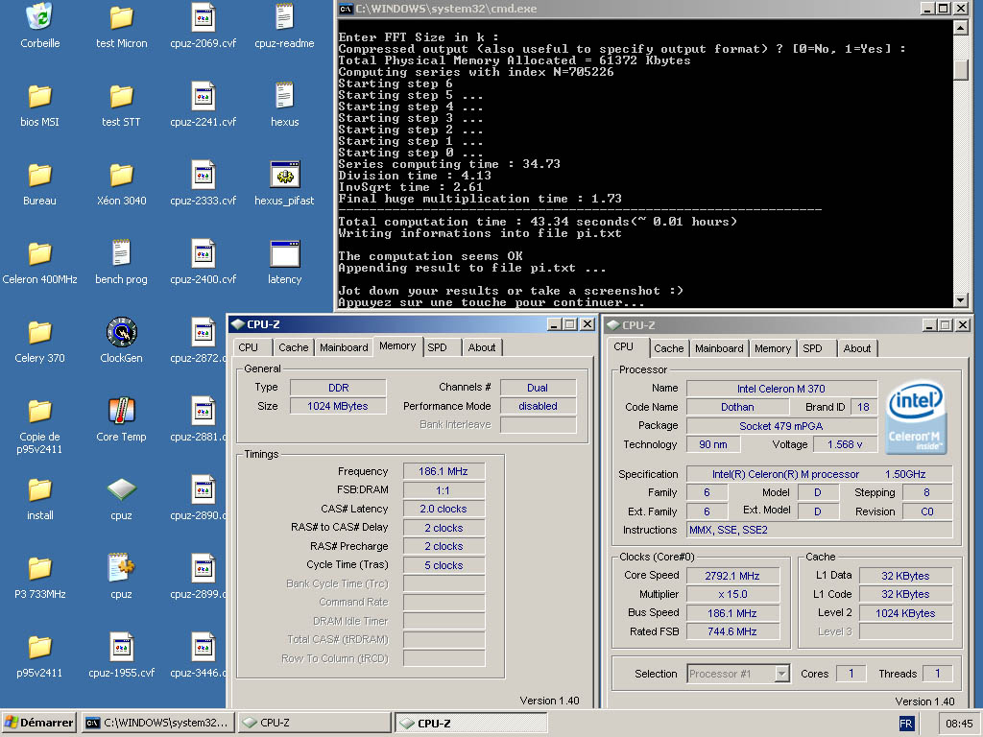Image resolution: width=983 pixels, height=737 pixels.
Task: Click the Level 2 1024 KBytes value
Action: (905, 613)
